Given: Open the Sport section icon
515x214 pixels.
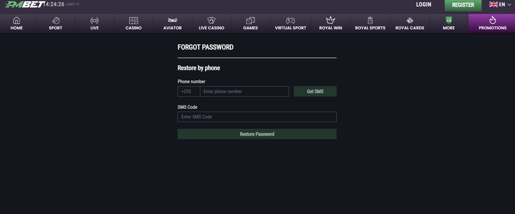Looking at the screenshot, I should pos(56,21).
